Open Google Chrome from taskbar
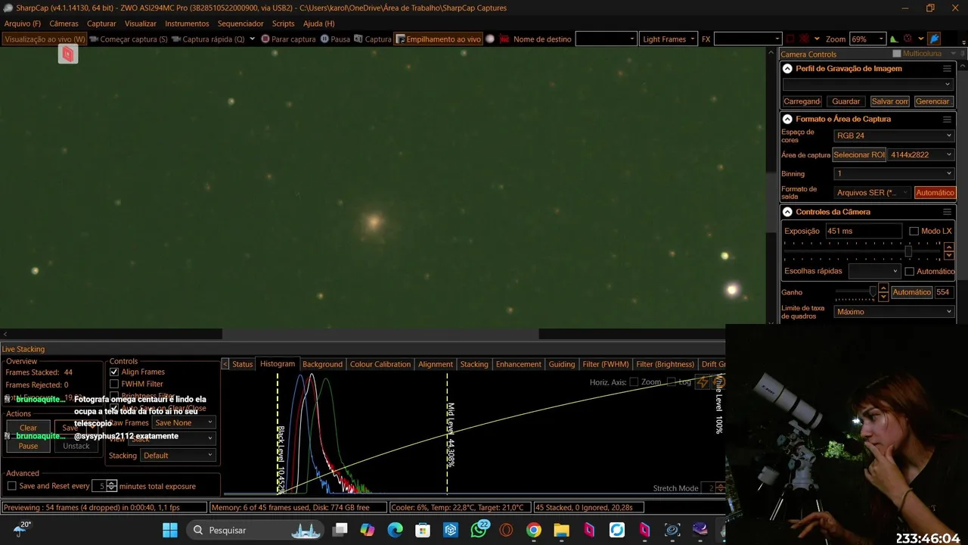968x545 pixels. coord(534,530)
